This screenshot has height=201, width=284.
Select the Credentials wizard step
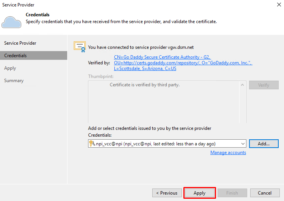pos(33,55)
